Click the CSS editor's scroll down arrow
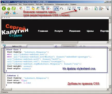This screenshot has width=112, height=94. point(110,87)
